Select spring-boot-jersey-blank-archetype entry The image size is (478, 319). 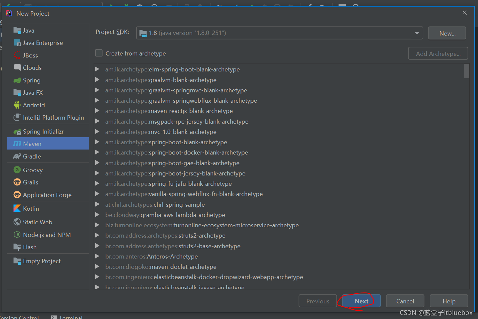coord(175,173)
